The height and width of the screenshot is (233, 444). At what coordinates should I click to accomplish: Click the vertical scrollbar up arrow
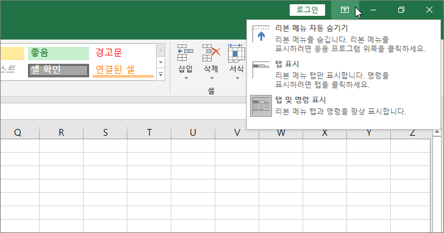[x=437, y=132]
